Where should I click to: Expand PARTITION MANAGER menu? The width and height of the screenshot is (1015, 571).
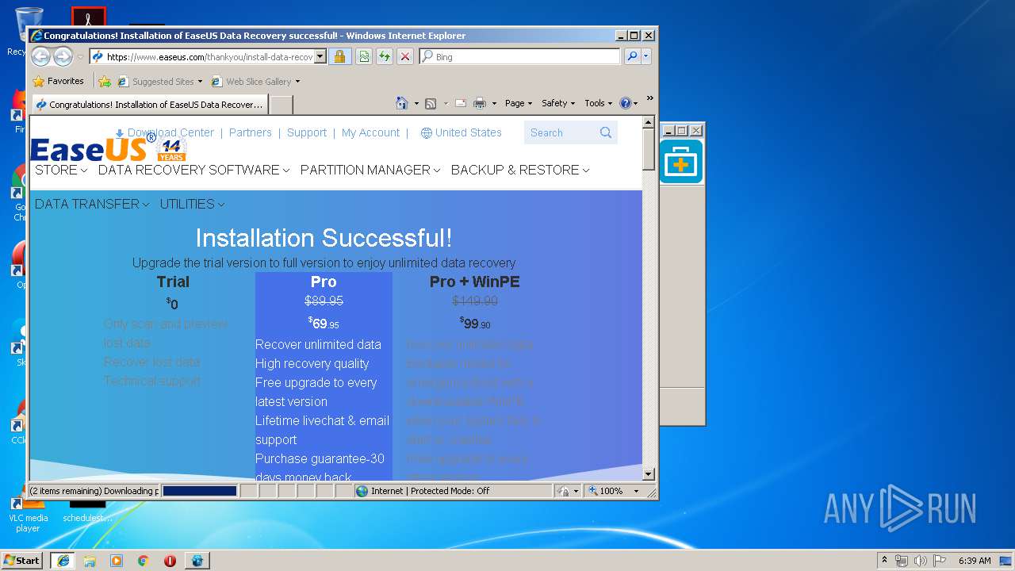(370, 170)
